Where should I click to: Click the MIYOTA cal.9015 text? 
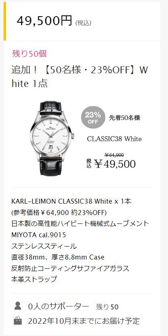[38, 235]
